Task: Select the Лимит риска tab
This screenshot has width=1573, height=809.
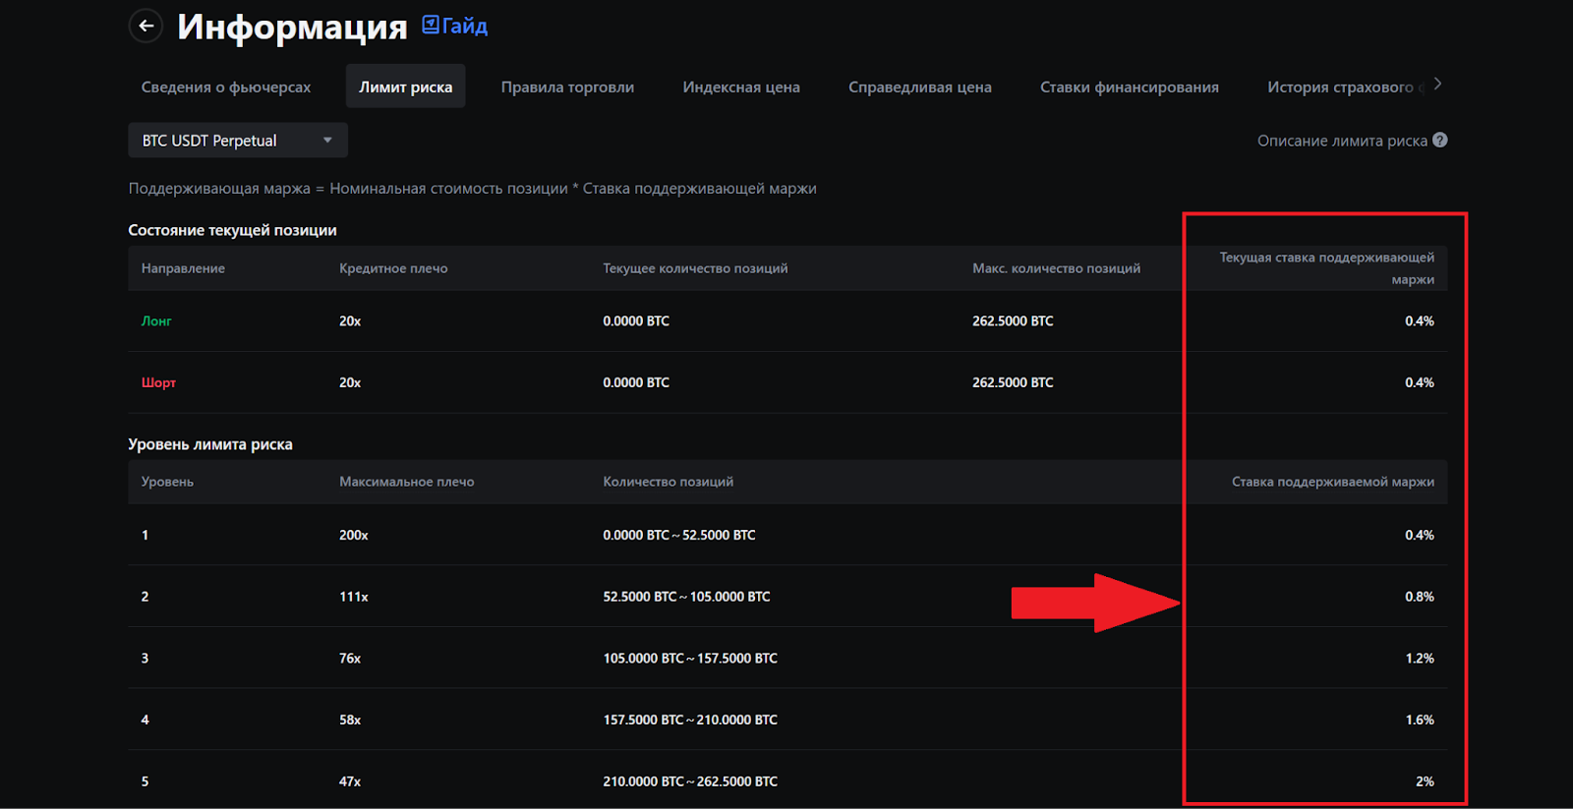Action: (x=405, y=87)
